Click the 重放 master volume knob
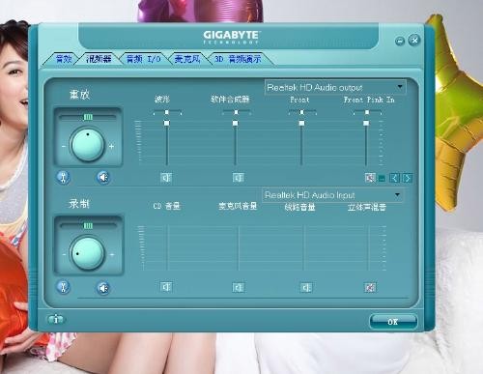The width and height of the screenshot is (483, 374). pyautogui.click(x=88, y=145)
